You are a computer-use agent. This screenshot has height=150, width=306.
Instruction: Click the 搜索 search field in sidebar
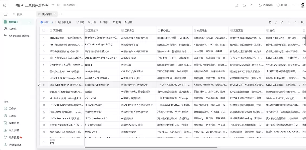tap(18, 14)
